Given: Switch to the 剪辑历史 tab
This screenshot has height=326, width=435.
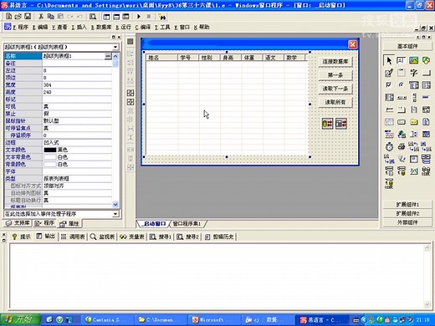Looking at the screenshot, I should click(x=219, y=237).
